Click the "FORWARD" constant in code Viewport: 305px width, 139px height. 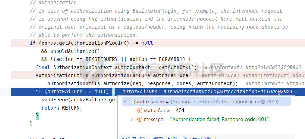(x=169, y=59)
